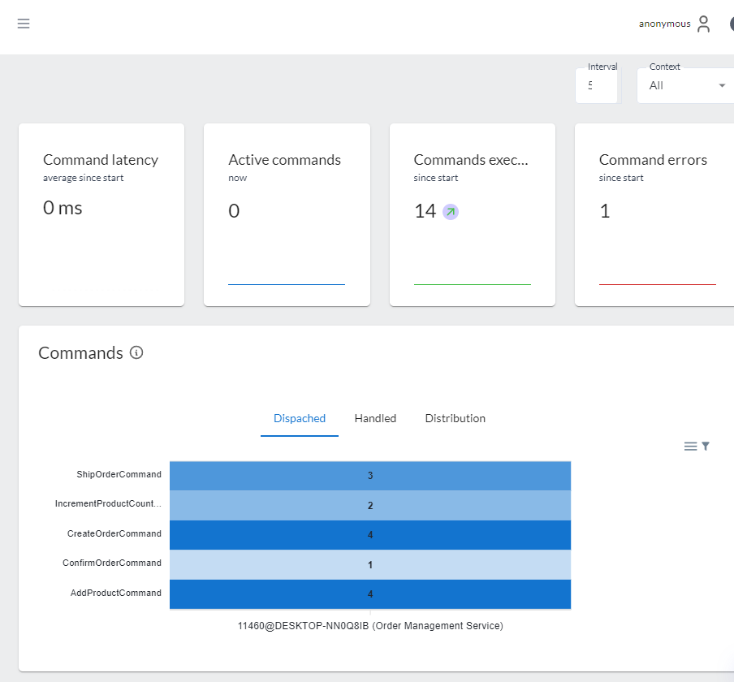Click the 0 ms latency value
Screen dimensions: 734x682
[x=63, y=208]
